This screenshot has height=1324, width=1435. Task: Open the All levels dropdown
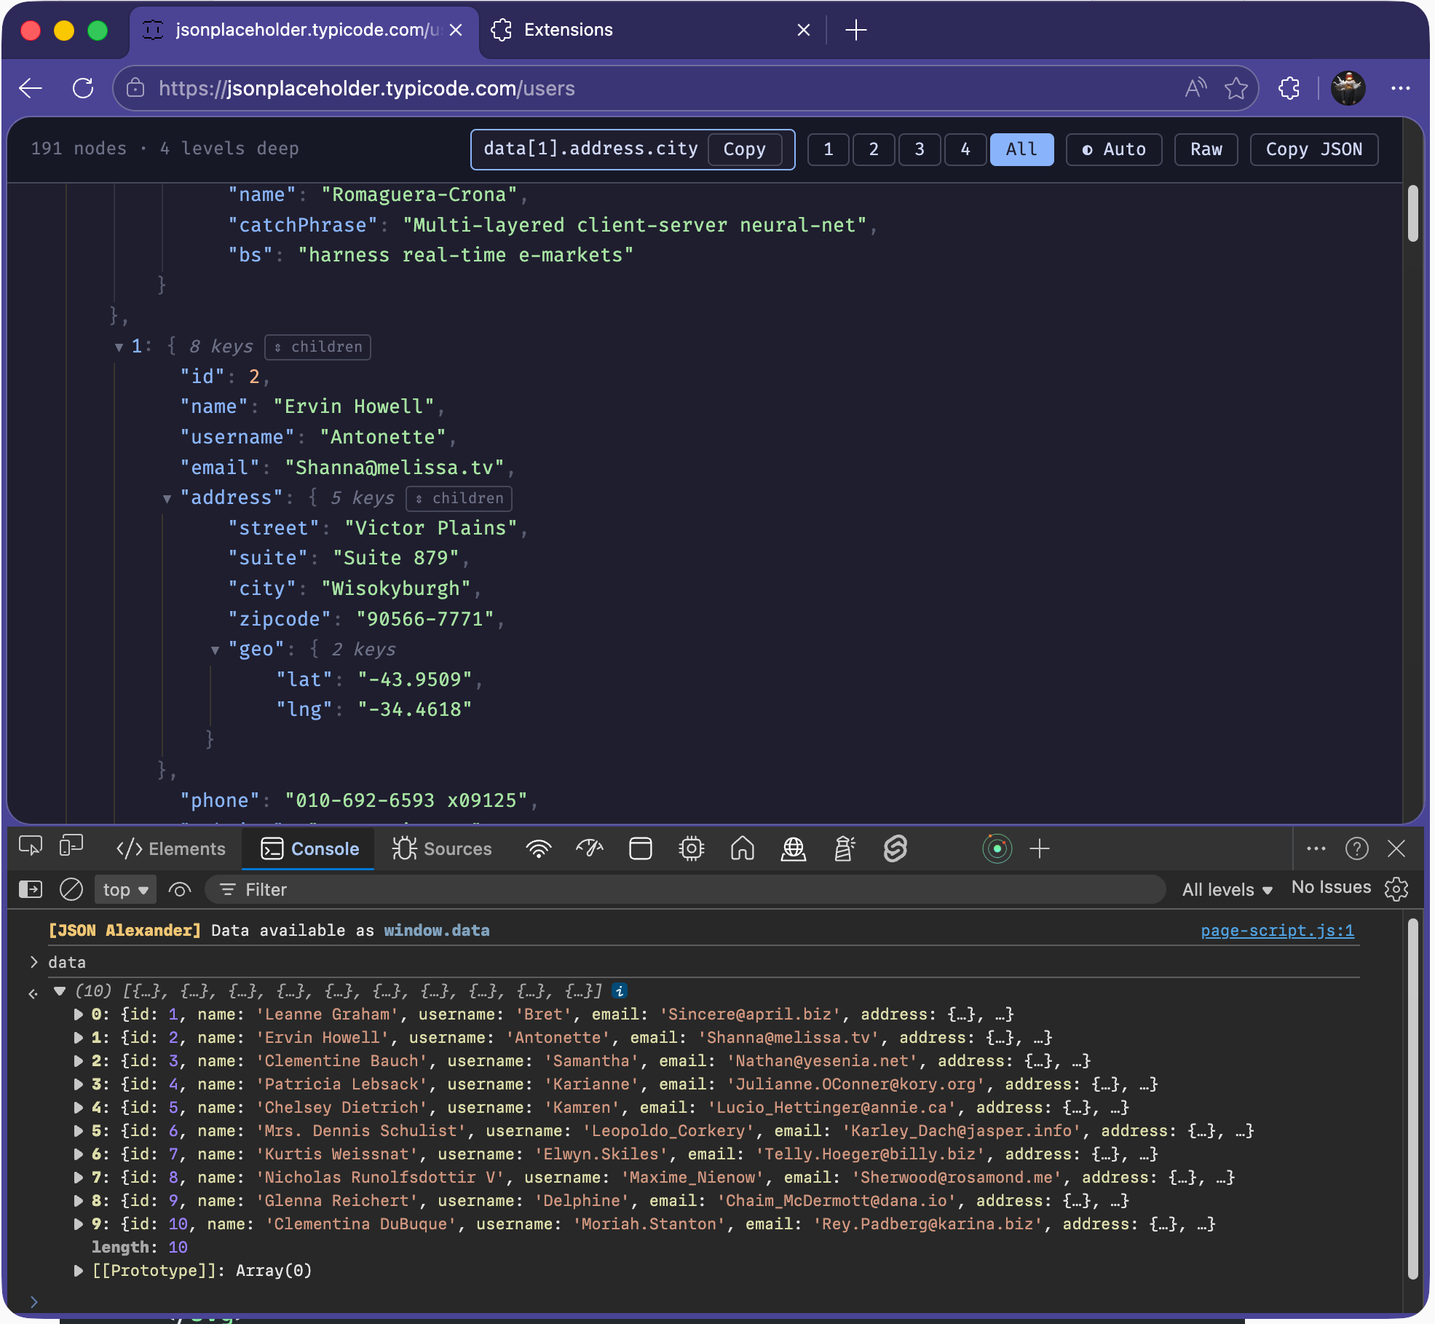pos(1227,889)
